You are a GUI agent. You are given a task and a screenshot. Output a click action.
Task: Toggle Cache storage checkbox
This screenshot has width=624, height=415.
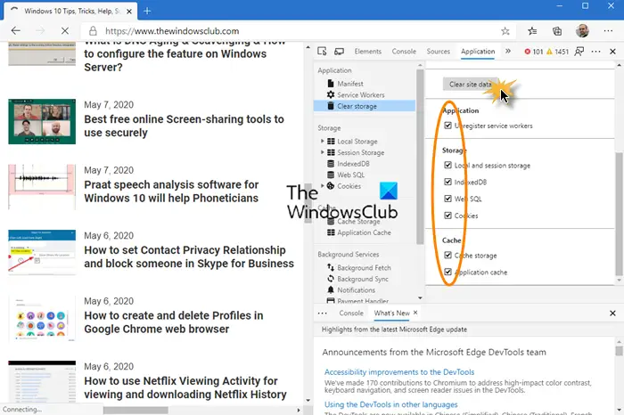click(x=447, y=255)
